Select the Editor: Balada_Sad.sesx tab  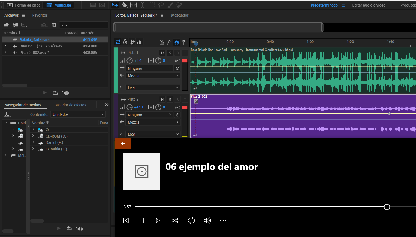(136, 16)
